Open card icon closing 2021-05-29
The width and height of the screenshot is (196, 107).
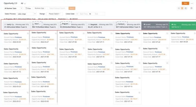195,33
